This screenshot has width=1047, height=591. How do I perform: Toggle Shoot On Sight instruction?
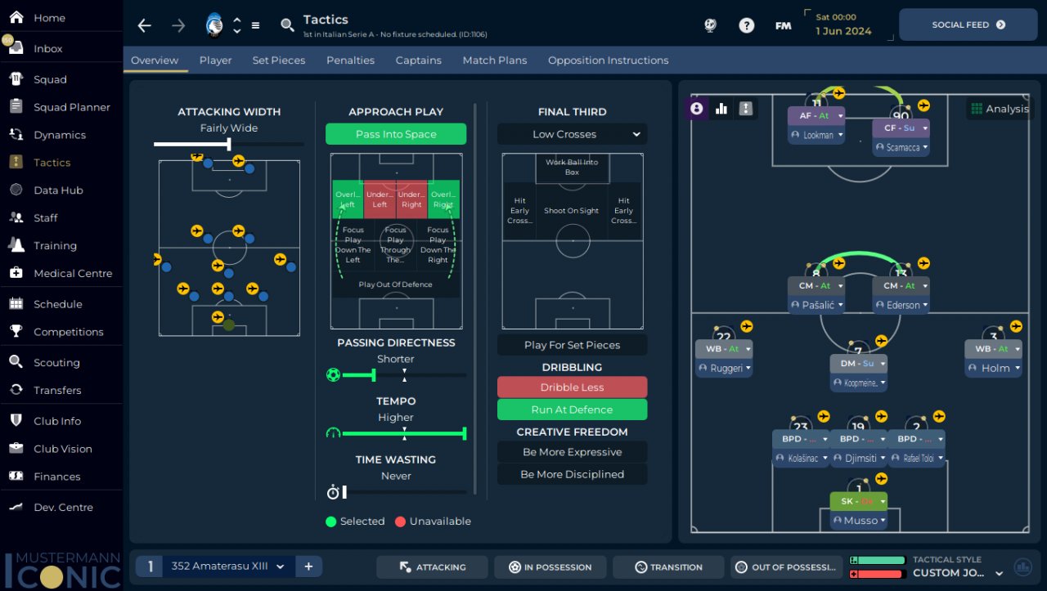[572, 210]
